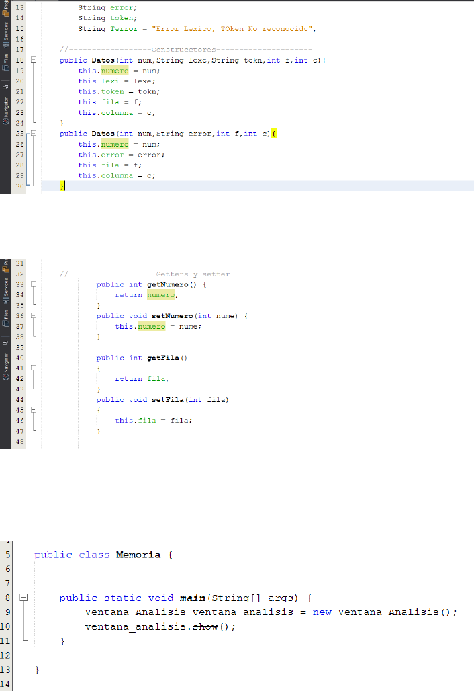Image resolution: width=474 pixels, height=691 pixels.
Task: Click highlighted closing brace on line 30
Action: click(x=62, y=186)
